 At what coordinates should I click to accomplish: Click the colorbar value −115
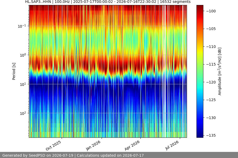211,64
